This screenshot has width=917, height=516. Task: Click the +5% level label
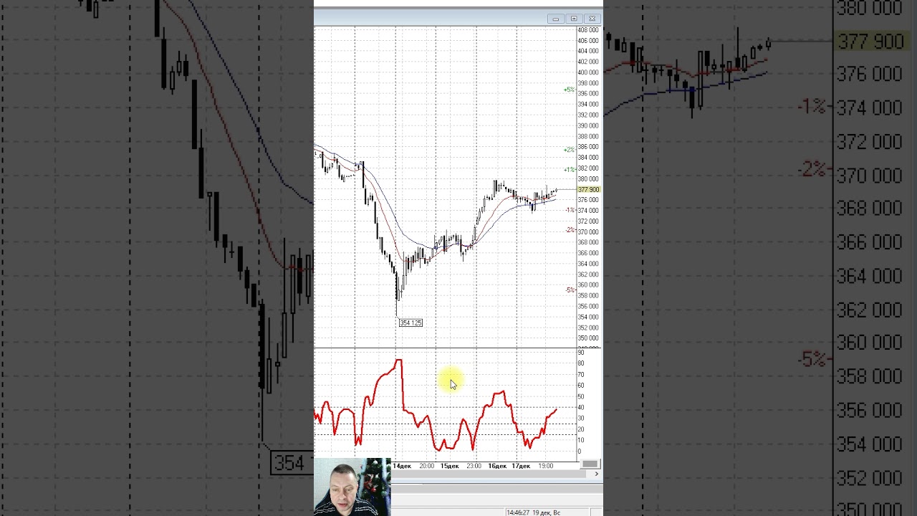pyautogui.click(x=569, y=90)
